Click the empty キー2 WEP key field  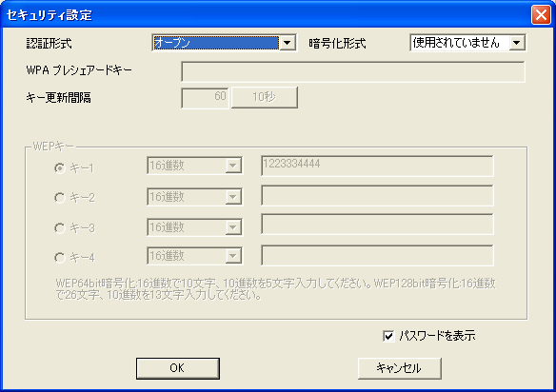click(x=377, y=195)
